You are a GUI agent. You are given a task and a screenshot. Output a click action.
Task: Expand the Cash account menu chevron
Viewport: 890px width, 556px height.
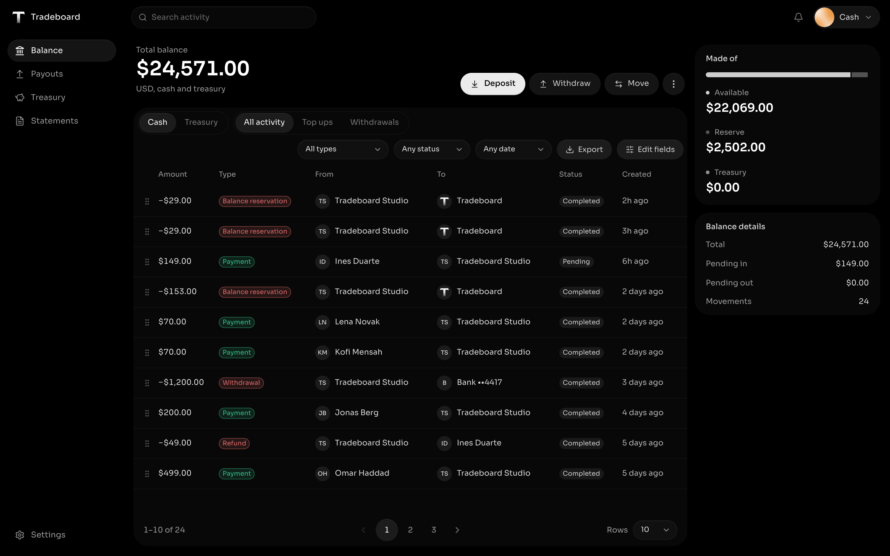[868, 17]
